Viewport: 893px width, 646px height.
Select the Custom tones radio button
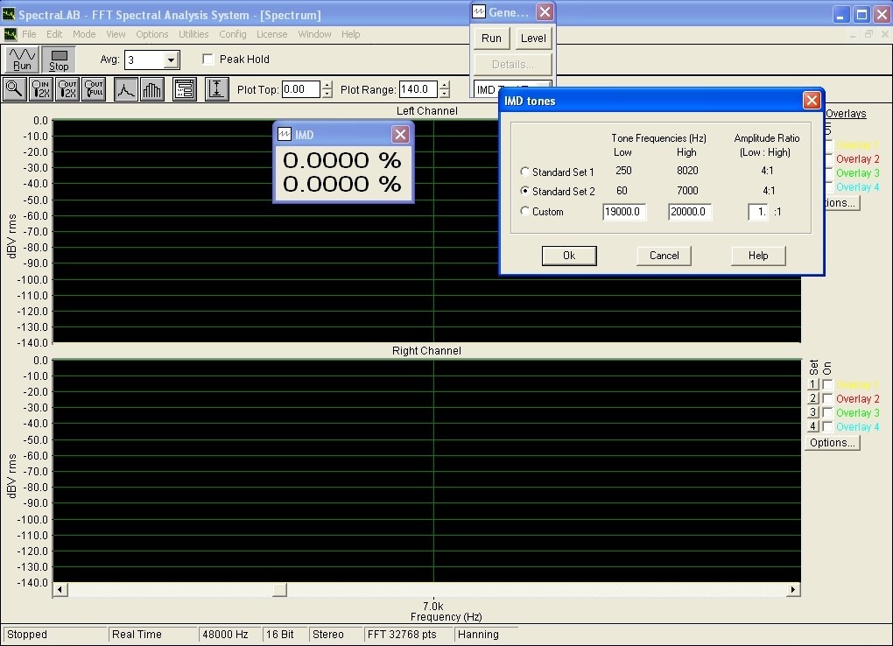[x=524, y=211]
